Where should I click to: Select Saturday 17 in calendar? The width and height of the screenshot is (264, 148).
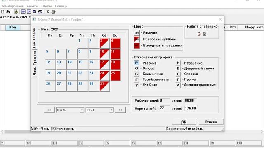(104, 65)
